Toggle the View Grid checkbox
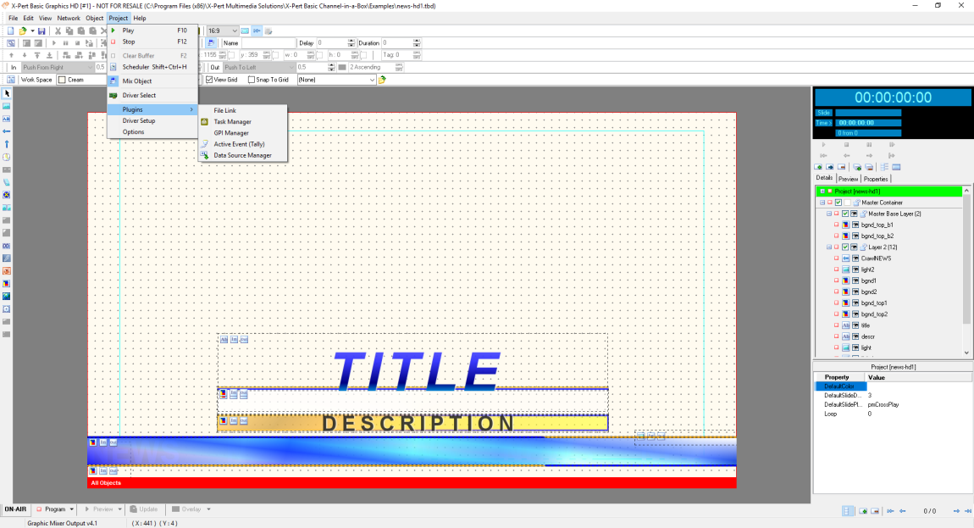 click(209, 80)
